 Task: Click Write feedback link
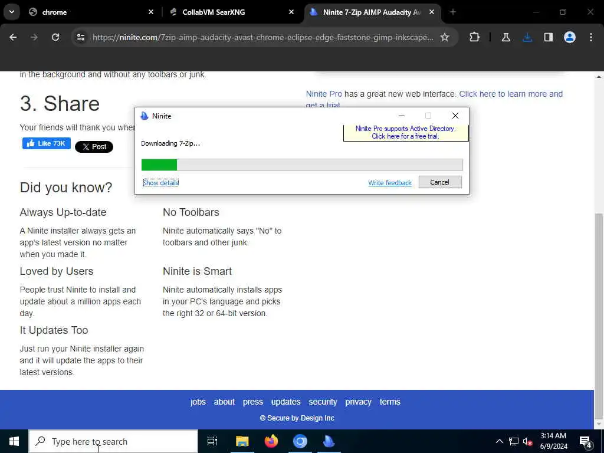tap(390, 183)
